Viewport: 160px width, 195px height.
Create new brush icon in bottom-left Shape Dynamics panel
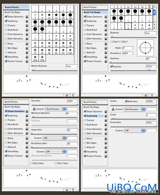[x=67, y=190]
